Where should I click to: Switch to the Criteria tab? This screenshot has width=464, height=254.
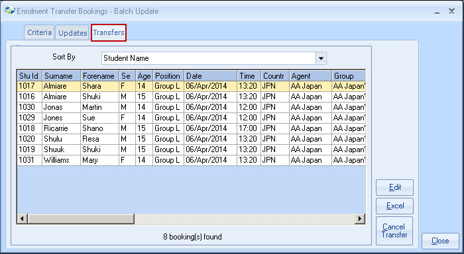39,32
